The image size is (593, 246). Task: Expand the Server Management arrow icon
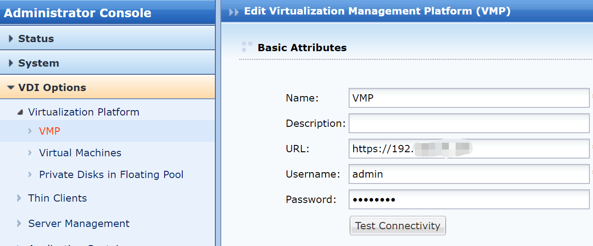pyautogui.click(x=19, y=223)
